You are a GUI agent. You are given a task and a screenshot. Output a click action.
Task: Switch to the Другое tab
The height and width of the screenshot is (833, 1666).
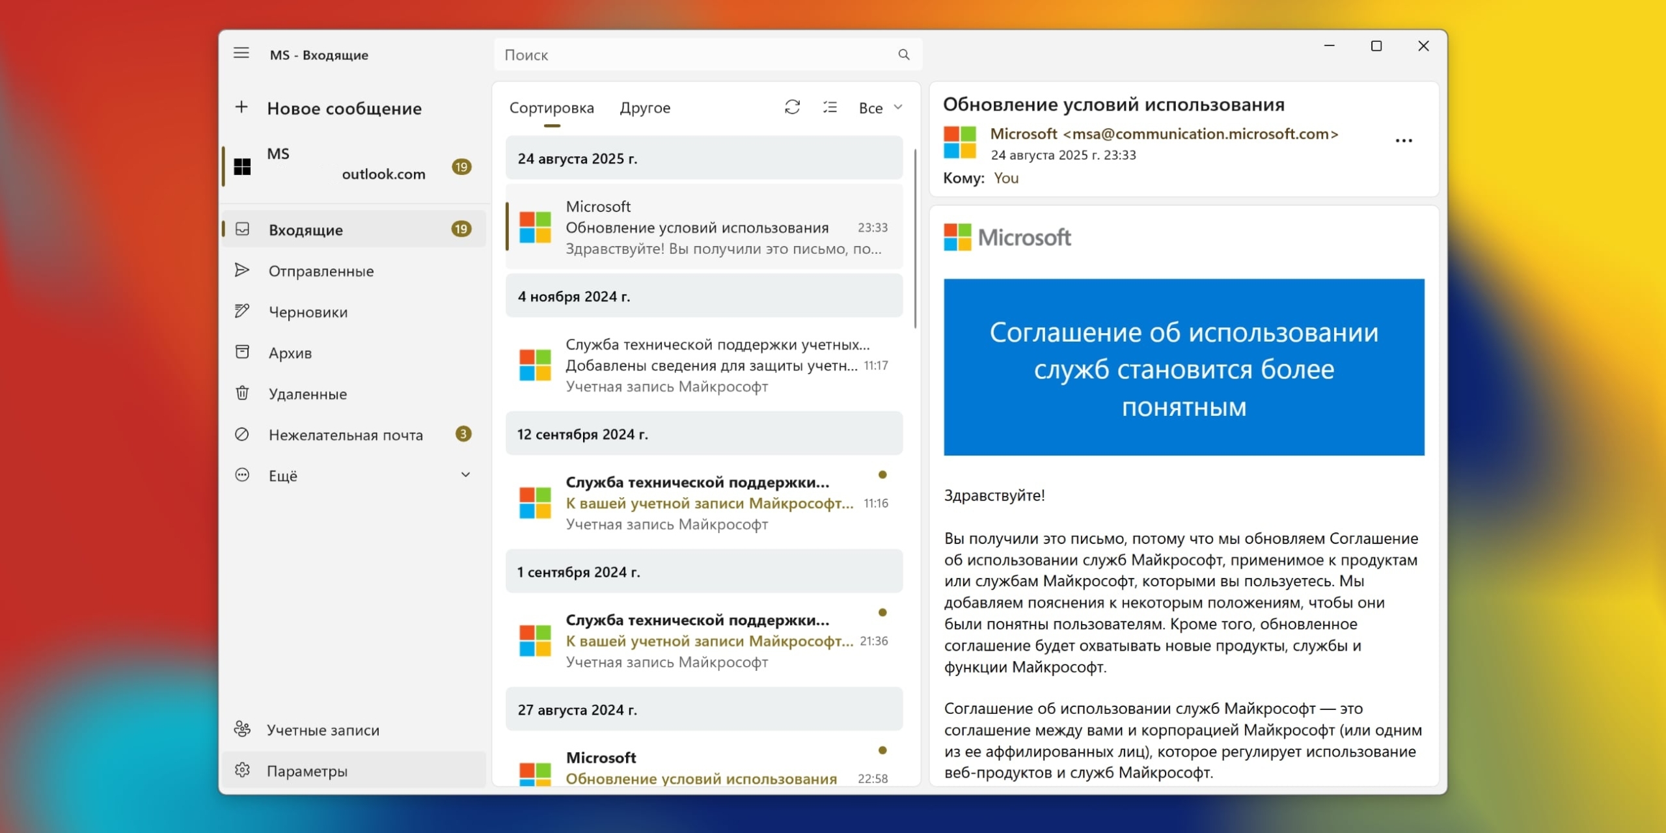tap(645, 107)
